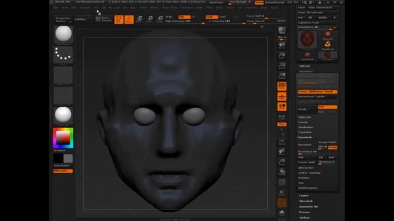Activate Draw mode button
Viewport: 394px width, 221px height.
(129, 19)
